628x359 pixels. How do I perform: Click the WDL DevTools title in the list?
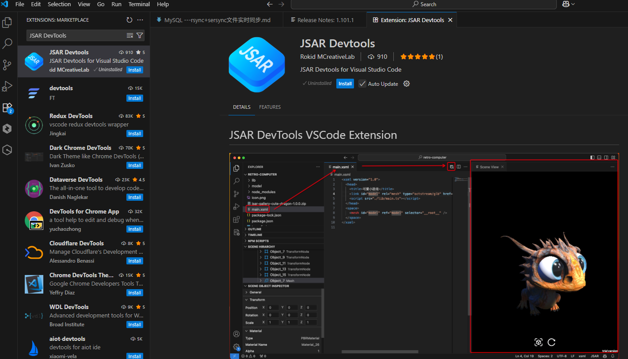pos(69,307)
